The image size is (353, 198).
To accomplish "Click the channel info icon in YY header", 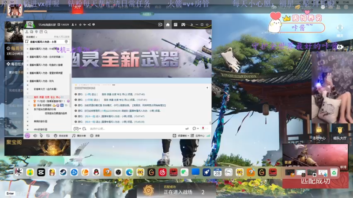I will coord(94,25).
